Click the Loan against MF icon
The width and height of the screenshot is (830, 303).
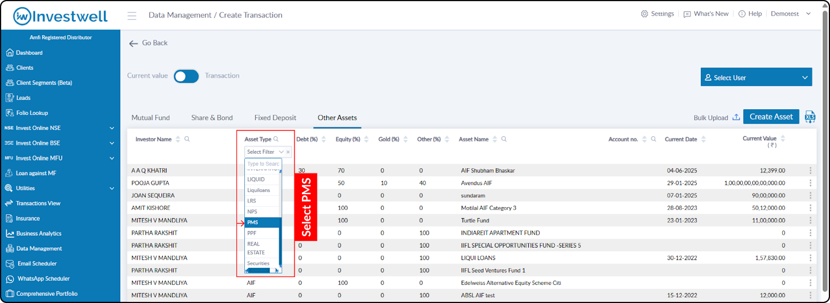[9, 174]
